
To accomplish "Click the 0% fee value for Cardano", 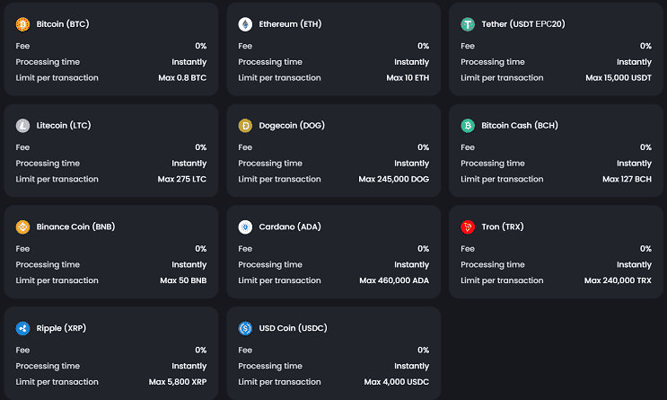I will pyautogui.click(x=423, y=249).
